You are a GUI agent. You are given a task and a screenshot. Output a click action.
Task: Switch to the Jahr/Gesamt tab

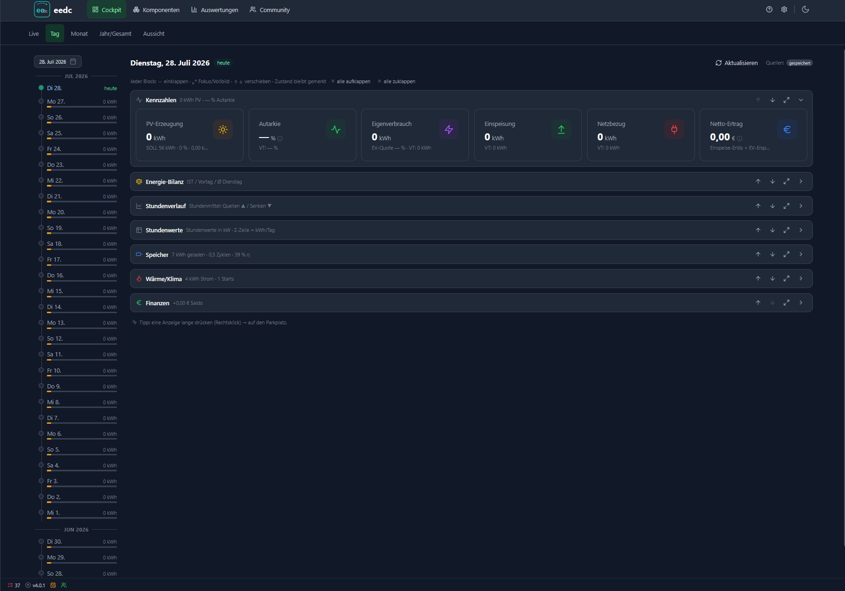[x=115, y=33]
